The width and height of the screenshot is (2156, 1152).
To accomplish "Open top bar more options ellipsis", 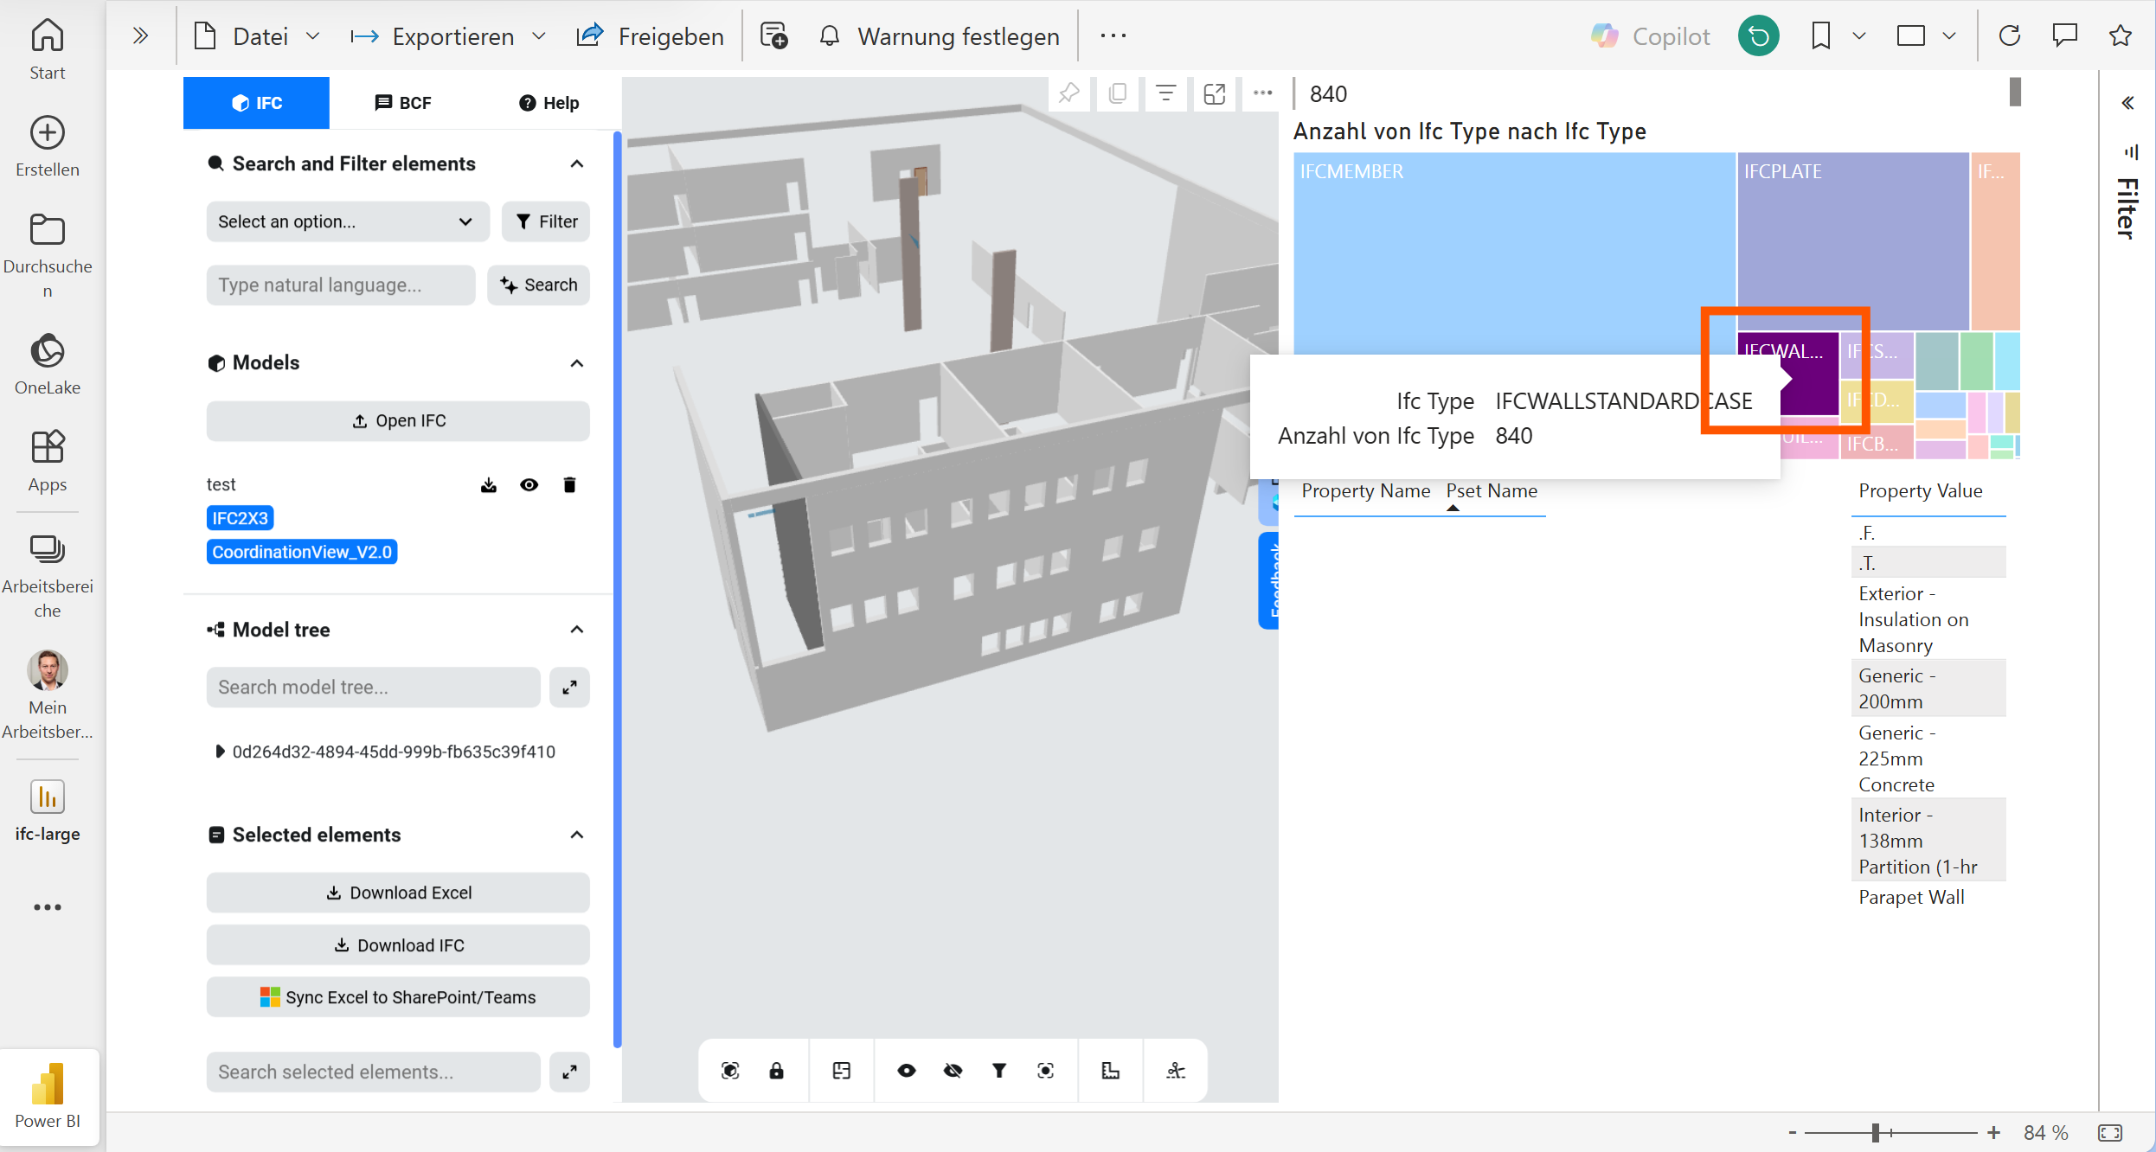I will (x=1113, y=36).
